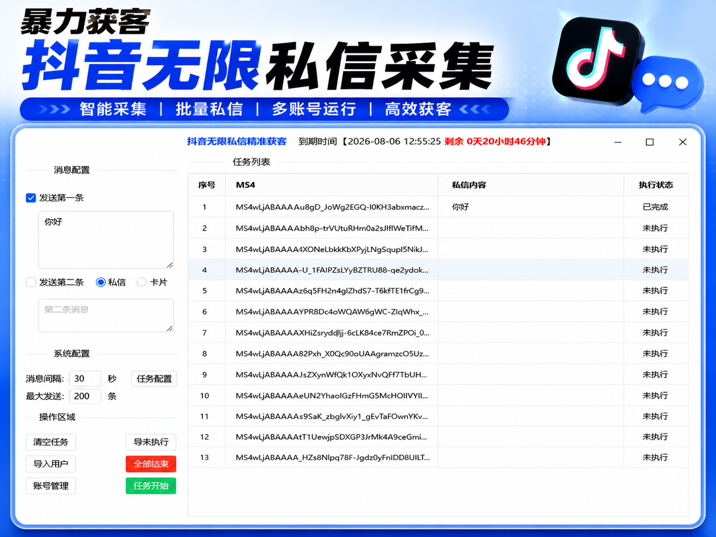Select row MS4wLjABAAAAu8gD_JoWg2EGQ

click(x=438, y=207)
